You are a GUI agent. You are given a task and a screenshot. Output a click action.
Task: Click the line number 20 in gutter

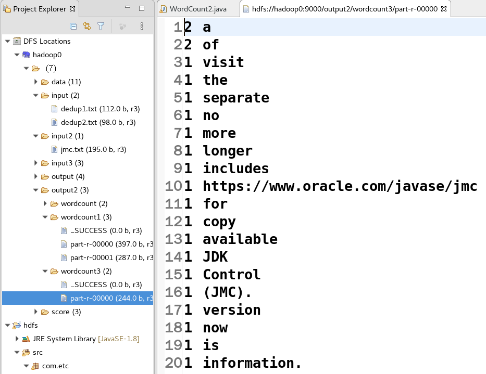click(x=173, y=363)
